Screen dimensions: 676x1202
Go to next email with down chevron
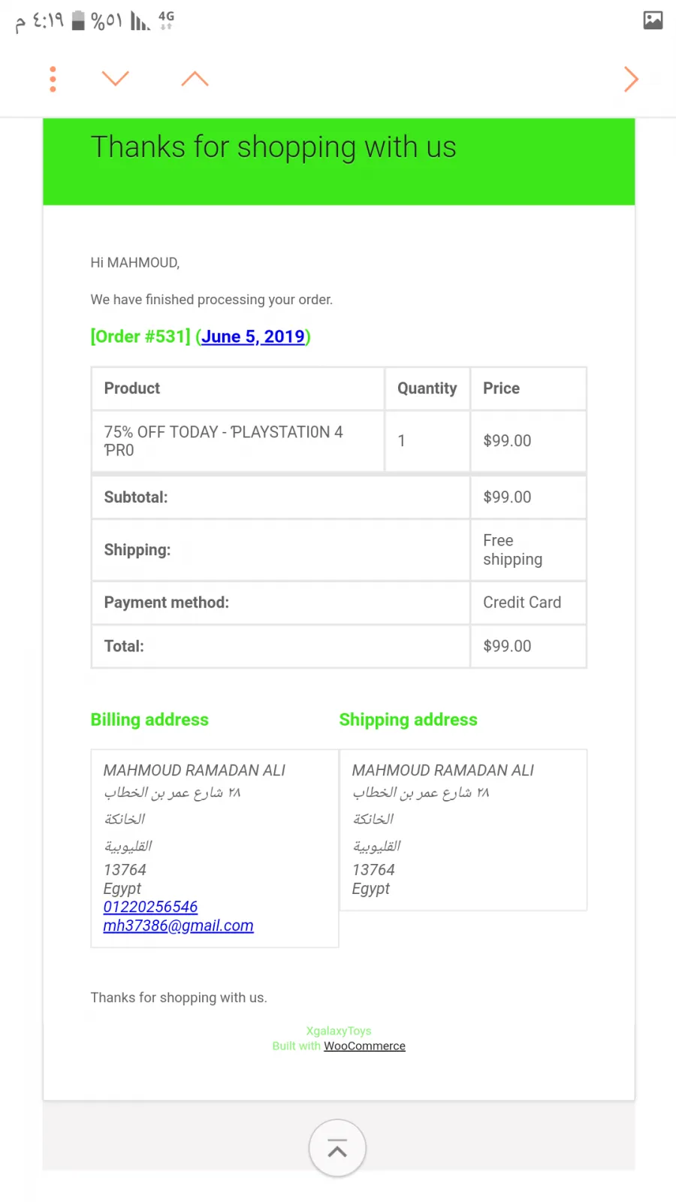click(x=115, y=78)
